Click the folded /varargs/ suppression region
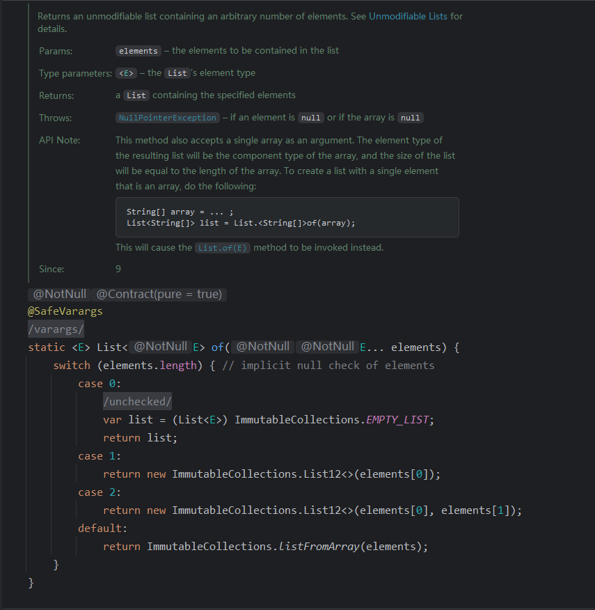595x610 pixels. pos(56,329)
